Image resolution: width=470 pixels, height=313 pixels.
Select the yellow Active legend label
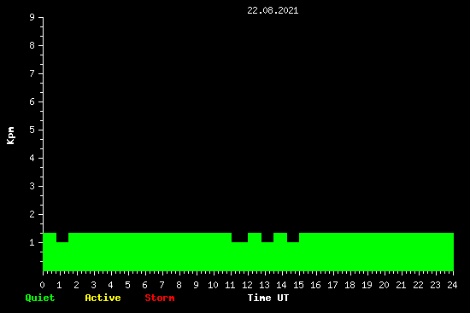103,298
